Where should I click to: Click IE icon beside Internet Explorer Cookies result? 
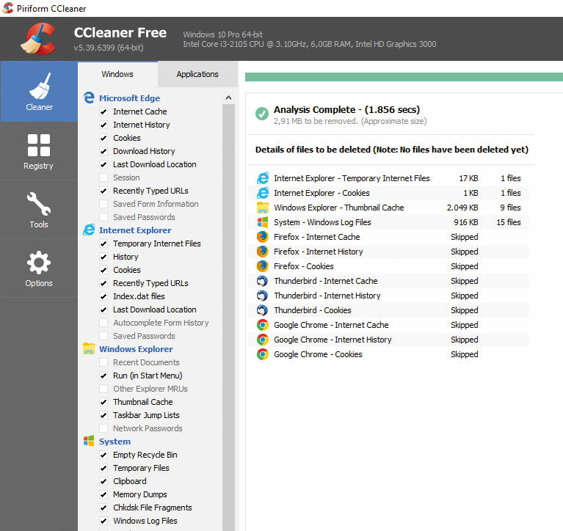pos(263,193)
